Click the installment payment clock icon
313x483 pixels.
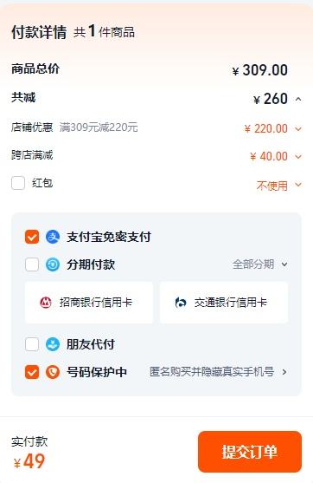(x=53, y=264)
